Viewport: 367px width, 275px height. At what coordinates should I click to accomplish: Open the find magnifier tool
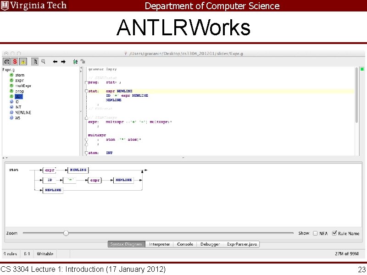click(43, 61)
